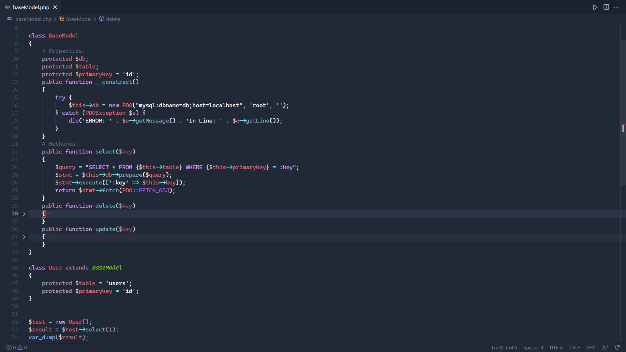Viewport: 626px width, 352px height.
Task: Click the '__constract' function name
Action: click(114, 82)
